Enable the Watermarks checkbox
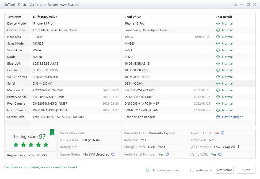Screen dimensions: 260x179 [192, 170]
